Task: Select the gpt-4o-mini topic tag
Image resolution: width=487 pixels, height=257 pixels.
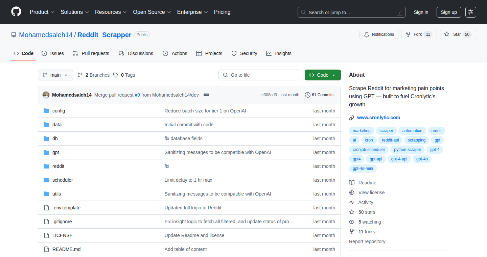Action: pyautogui.click(x=363, y=169)
